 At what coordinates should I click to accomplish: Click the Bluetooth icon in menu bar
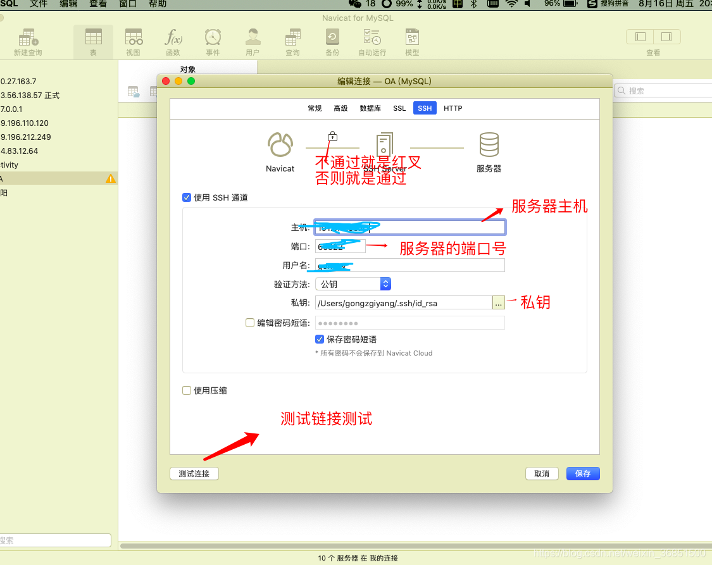(x=473, y=4)
